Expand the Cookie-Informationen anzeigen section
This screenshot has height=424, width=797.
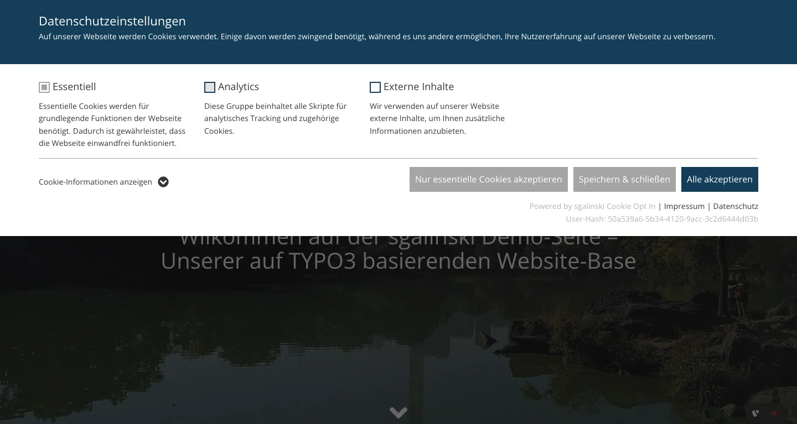pos(95,182)
